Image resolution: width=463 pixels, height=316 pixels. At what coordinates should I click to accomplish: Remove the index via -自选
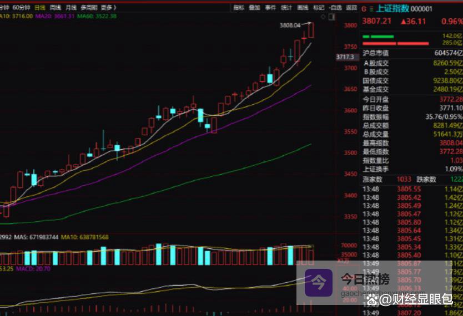(335, 8)
